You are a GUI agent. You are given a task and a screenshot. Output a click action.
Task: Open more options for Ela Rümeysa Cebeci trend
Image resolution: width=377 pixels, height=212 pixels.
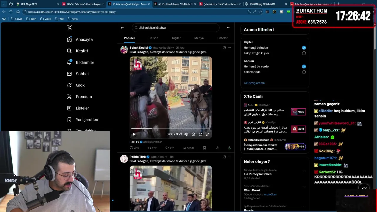(304, 171)
